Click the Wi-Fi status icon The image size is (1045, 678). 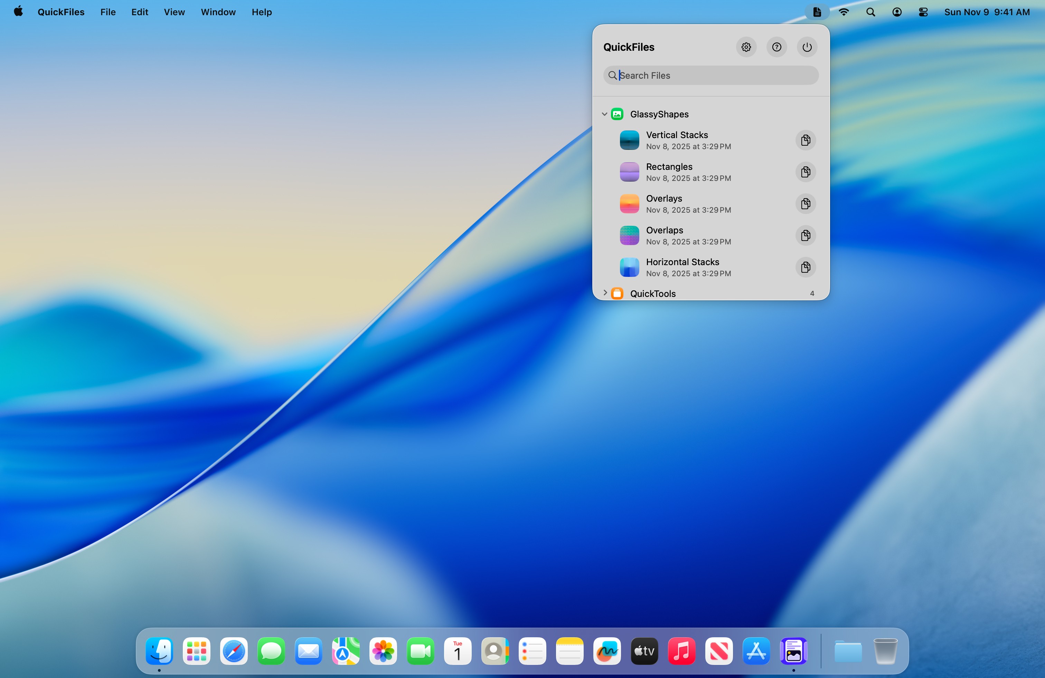pos(844,12)
